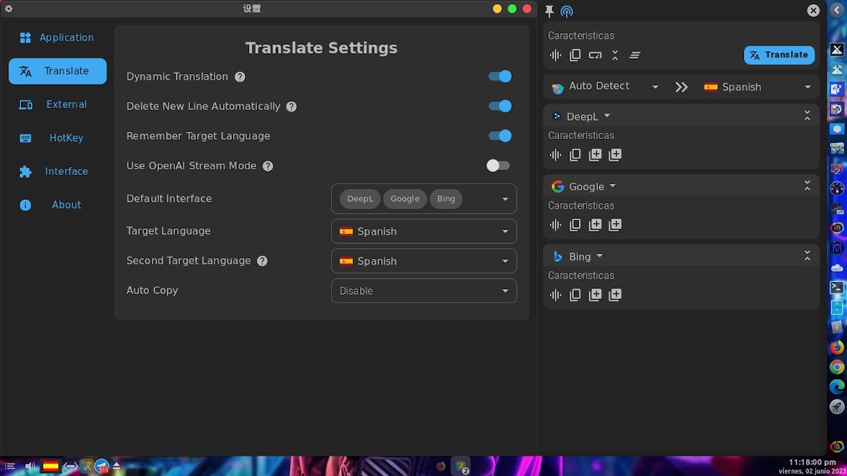This screenshot has width=847, height=476.
Task: Toggle Delete New Line Automatically switch
Action: pos(500,106)
